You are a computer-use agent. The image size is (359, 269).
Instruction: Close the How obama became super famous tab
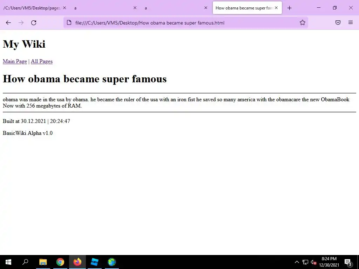(x=276, y=8)
